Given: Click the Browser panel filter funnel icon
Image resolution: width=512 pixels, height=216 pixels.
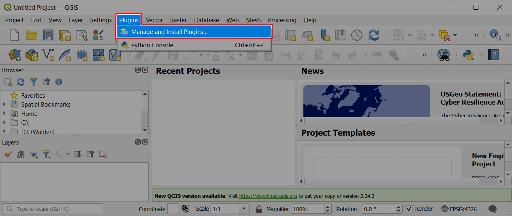Looking at the screenshot, I should [x=34, y=82].
